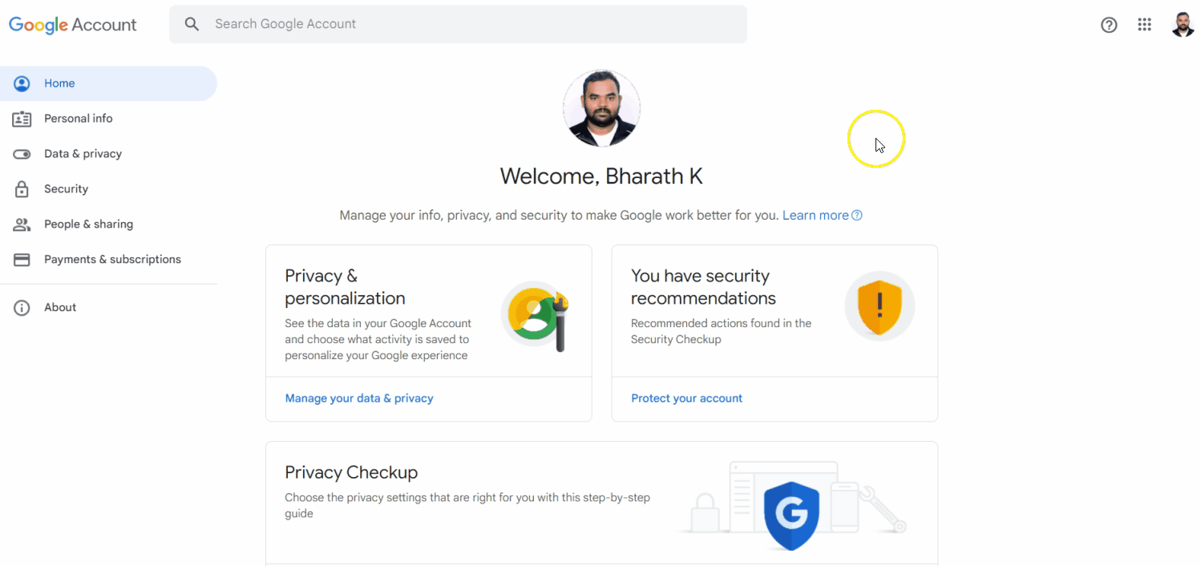Click the Personal info ID card icon
This screenshot has height=566, width=1201.
pyautogui.click(x=22, y=119)
